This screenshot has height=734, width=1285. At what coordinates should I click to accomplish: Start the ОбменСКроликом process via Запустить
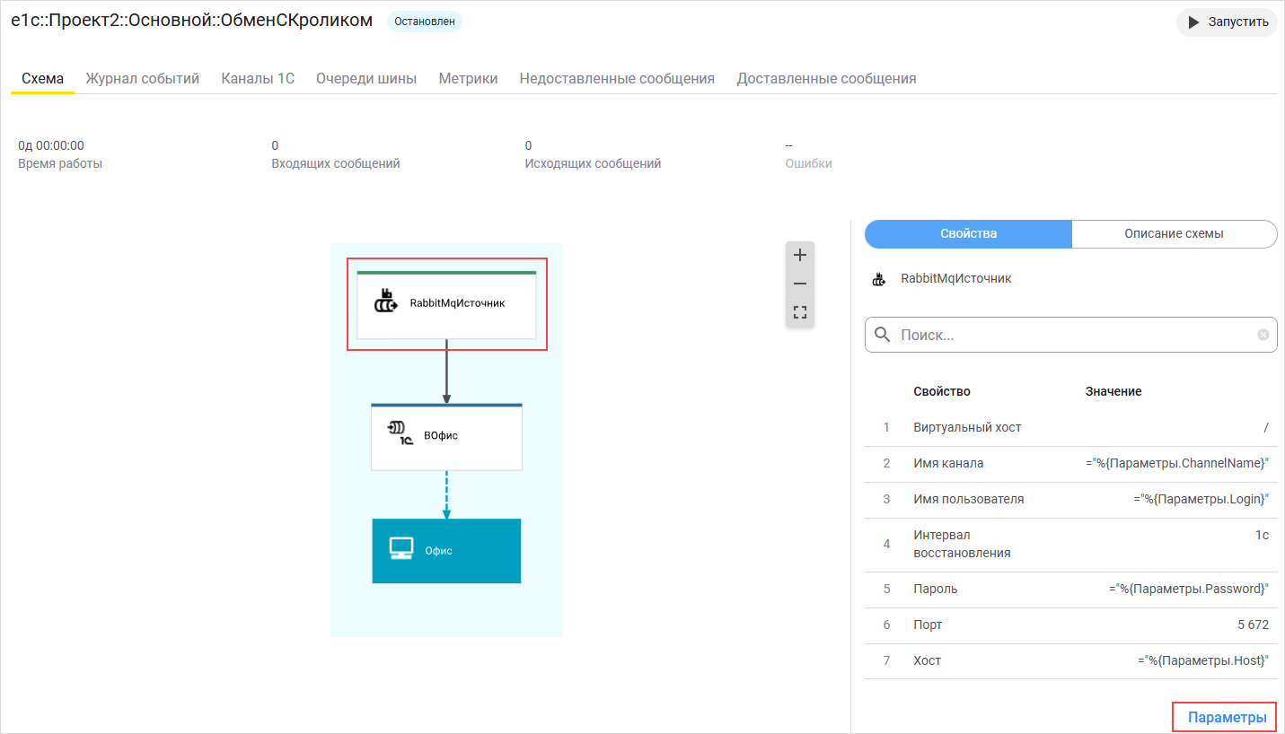tap(1227, 22)
